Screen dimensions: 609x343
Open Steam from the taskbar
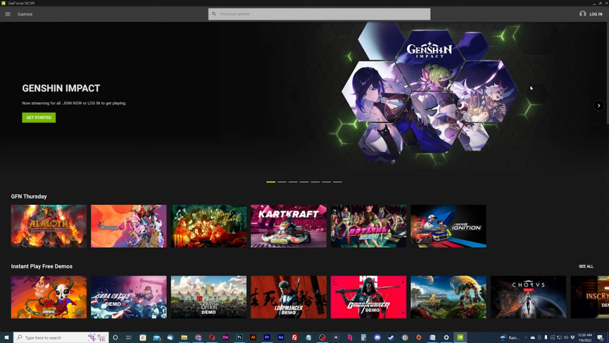pyautogui.click(x=391, y=338)
